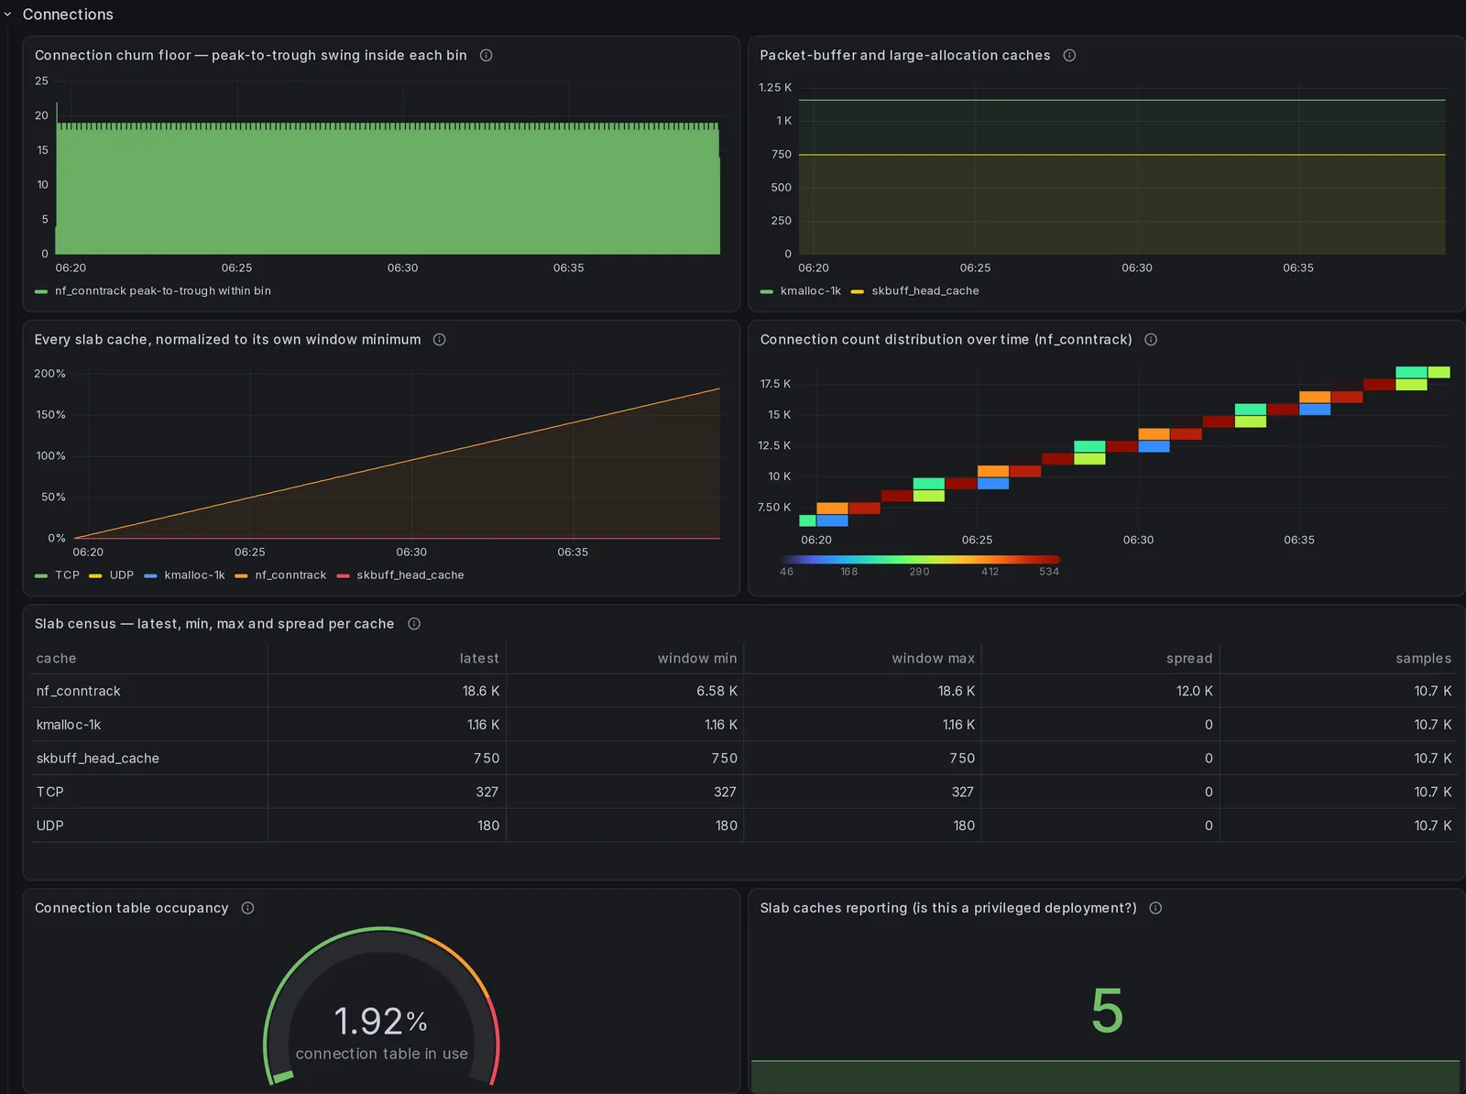
Task: Show info icon for Connection table occupancy
Action: pos(247,908)
